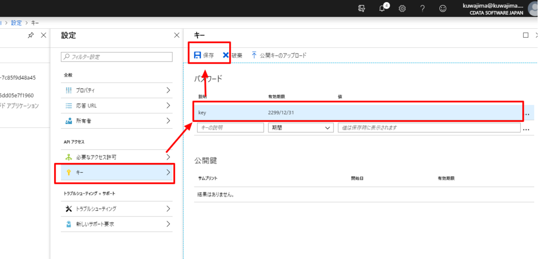Click the 設定 breadcrumb link
Viewport: 538px width, 259px height.
pos(16,23)
